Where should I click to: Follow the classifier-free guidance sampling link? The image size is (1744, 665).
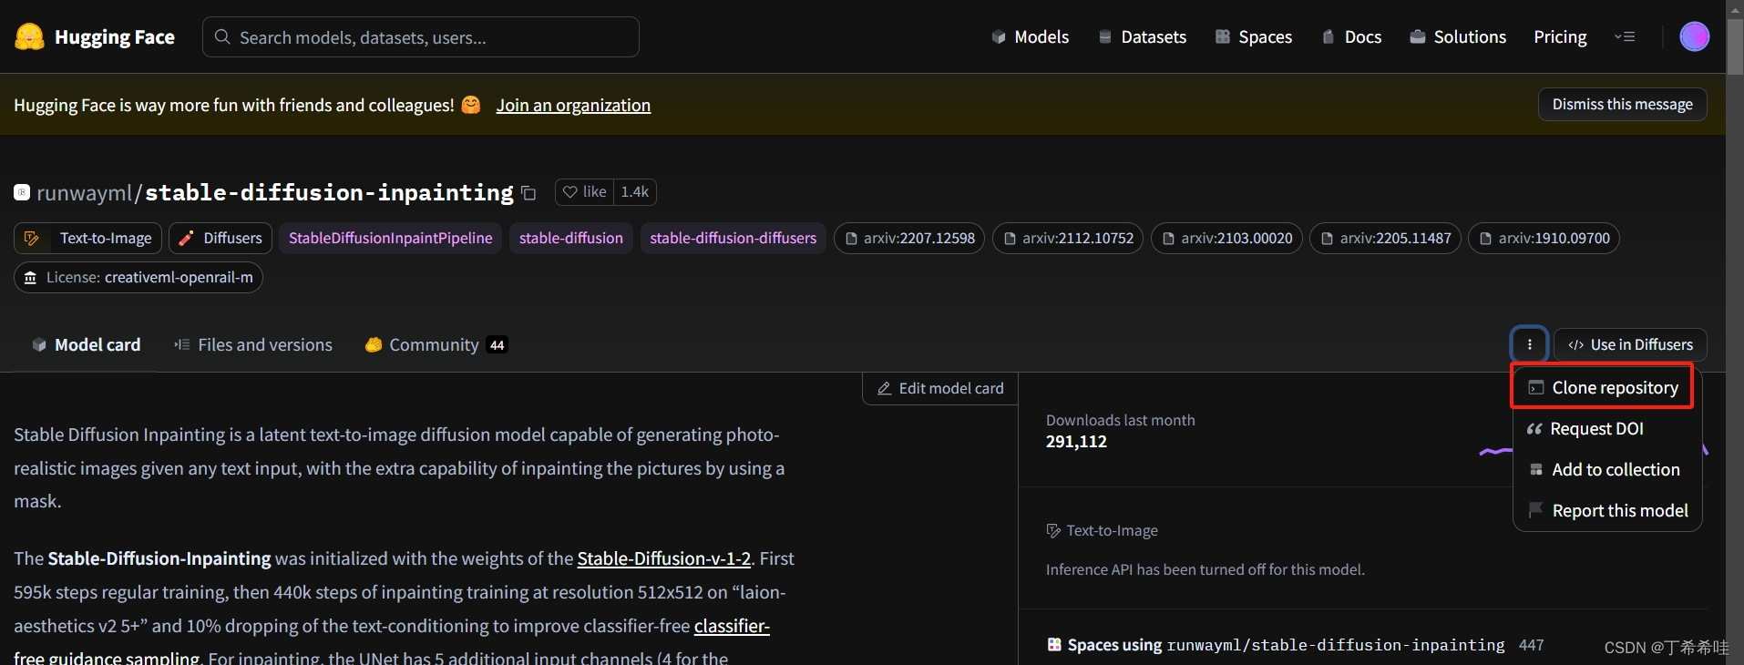pos(732,626)
